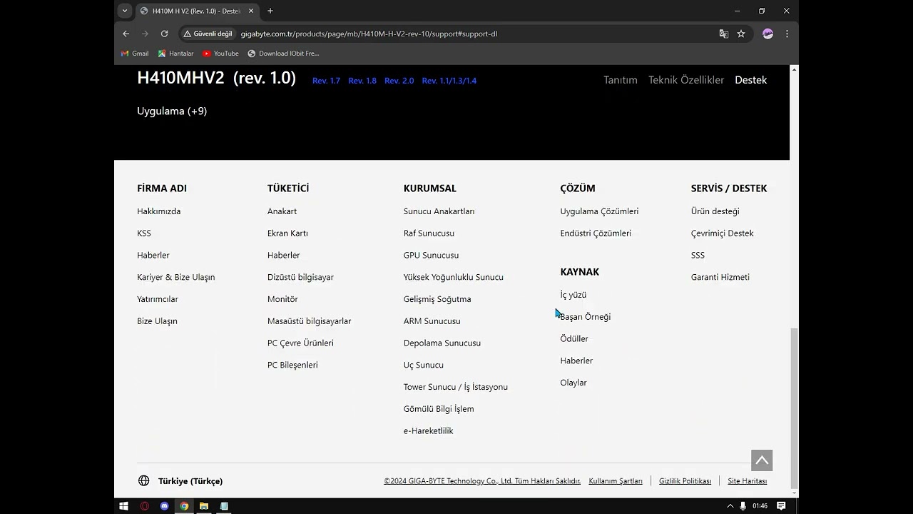Focus the address bar with gigabyte.com.tr URL
The height and width of the screenshot is (514, 913).
click(369, 34)
